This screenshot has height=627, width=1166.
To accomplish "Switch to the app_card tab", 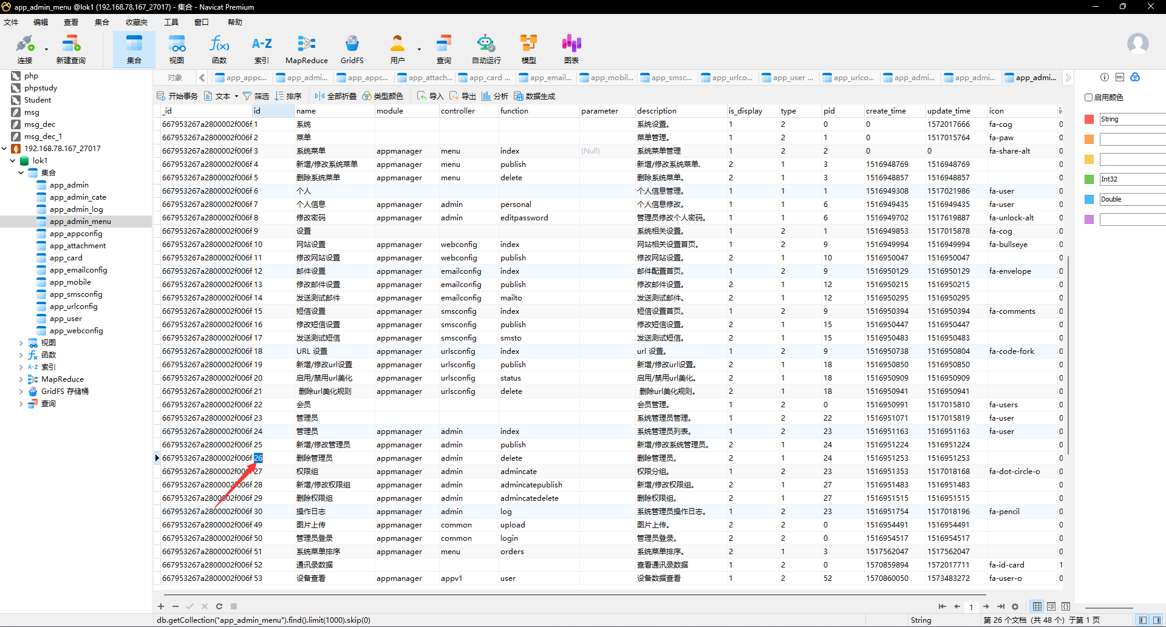I will pyautogui.click(x=485, y=78).
